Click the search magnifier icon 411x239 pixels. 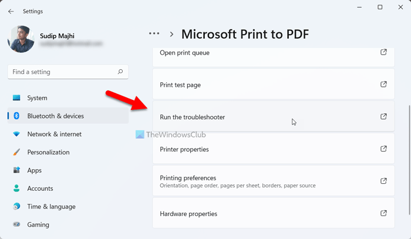(x=120, y=72)
